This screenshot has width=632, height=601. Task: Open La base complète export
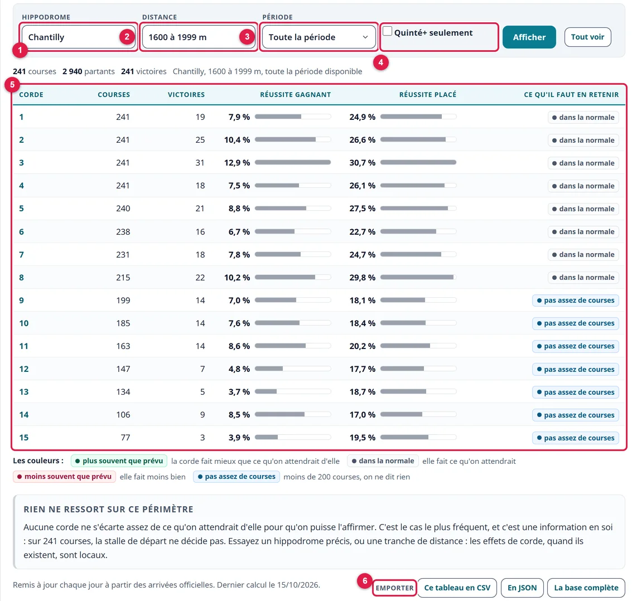586,588
